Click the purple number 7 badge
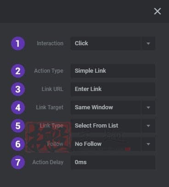 point(18,162)
